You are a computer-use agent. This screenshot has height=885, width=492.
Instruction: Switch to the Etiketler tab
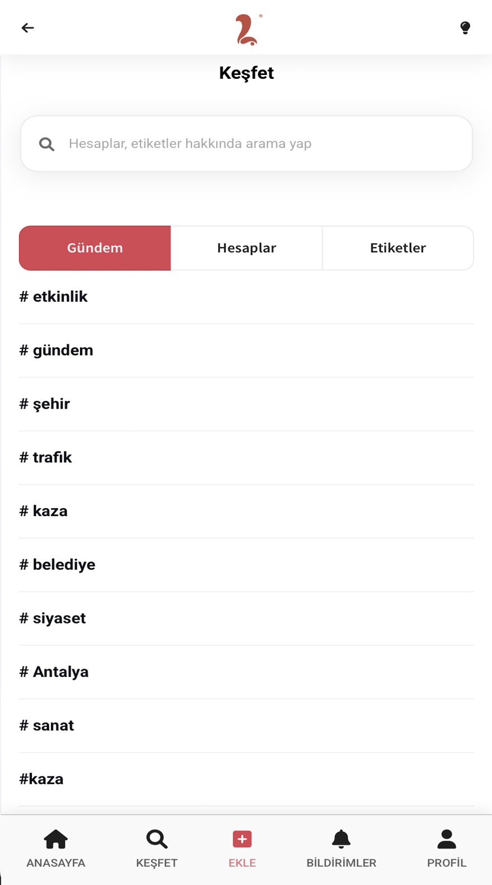[398, 248]
